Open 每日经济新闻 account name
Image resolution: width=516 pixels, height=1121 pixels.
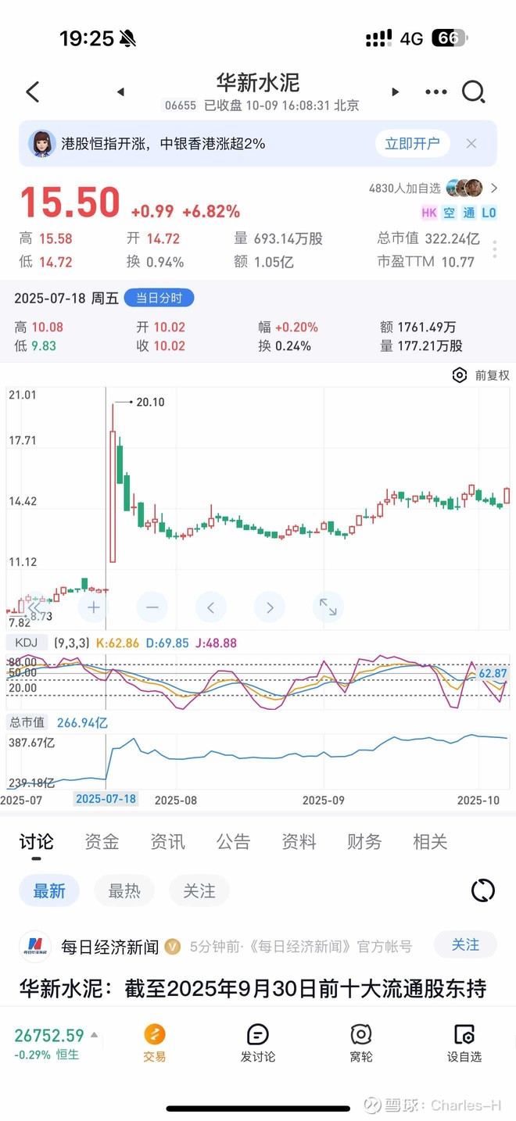(x=110, y=947)
